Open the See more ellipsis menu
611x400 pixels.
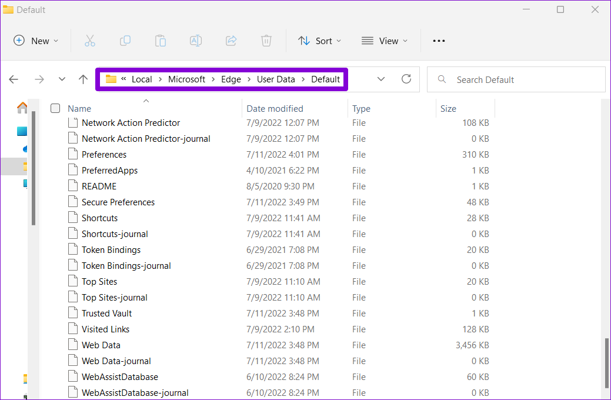point(439,41)
